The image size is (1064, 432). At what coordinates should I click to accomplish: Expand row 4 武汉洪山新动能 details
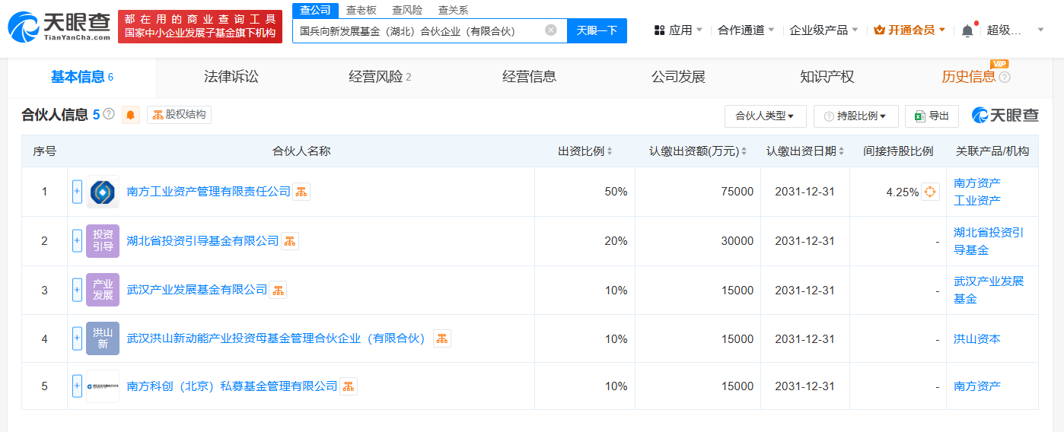click(77, 338)
